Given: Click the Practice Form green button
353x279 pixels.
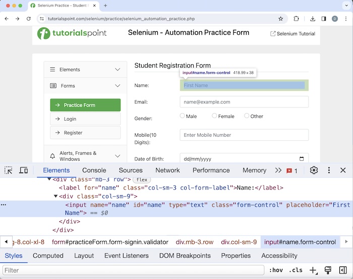Looking at the screenshot, I should 85,105.
